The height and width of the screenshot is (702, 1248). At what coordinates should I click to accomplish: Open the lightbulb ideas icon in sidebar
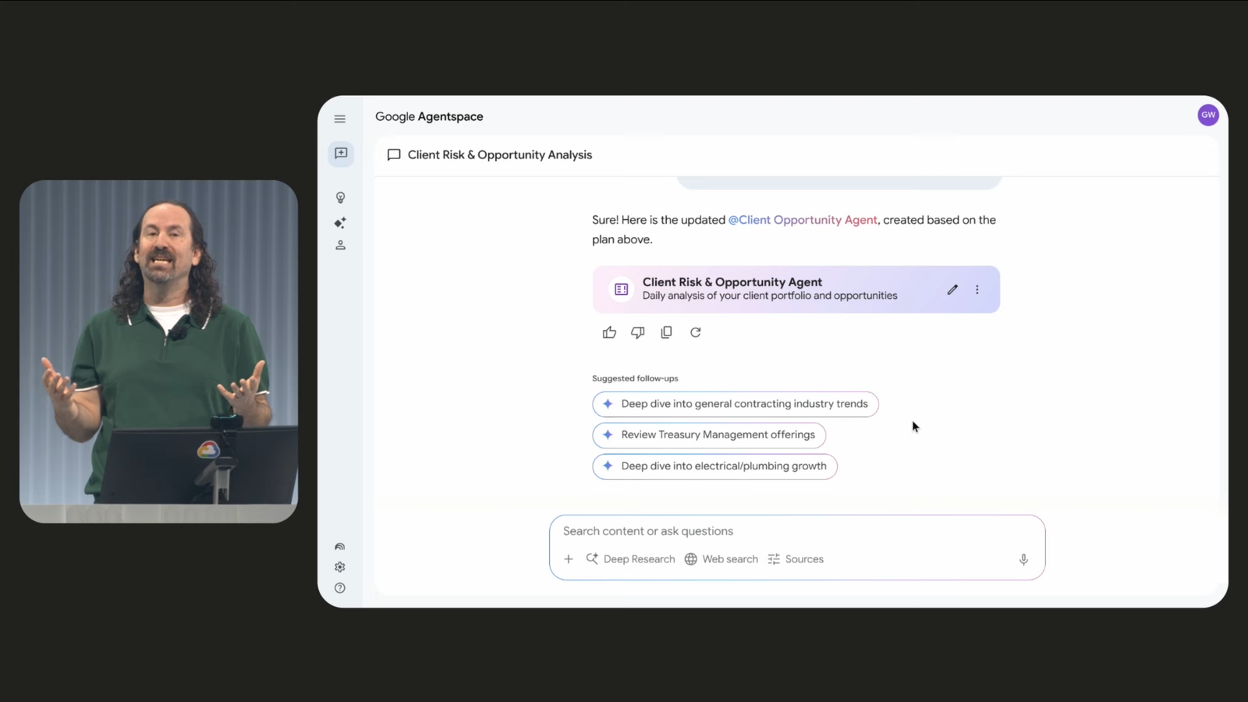(x=340, y=198)
